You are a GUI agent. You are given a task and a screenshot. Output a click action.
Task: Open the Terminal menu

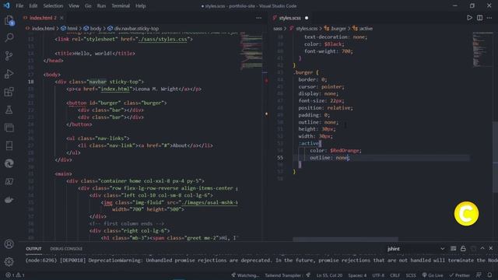[121, 5]
